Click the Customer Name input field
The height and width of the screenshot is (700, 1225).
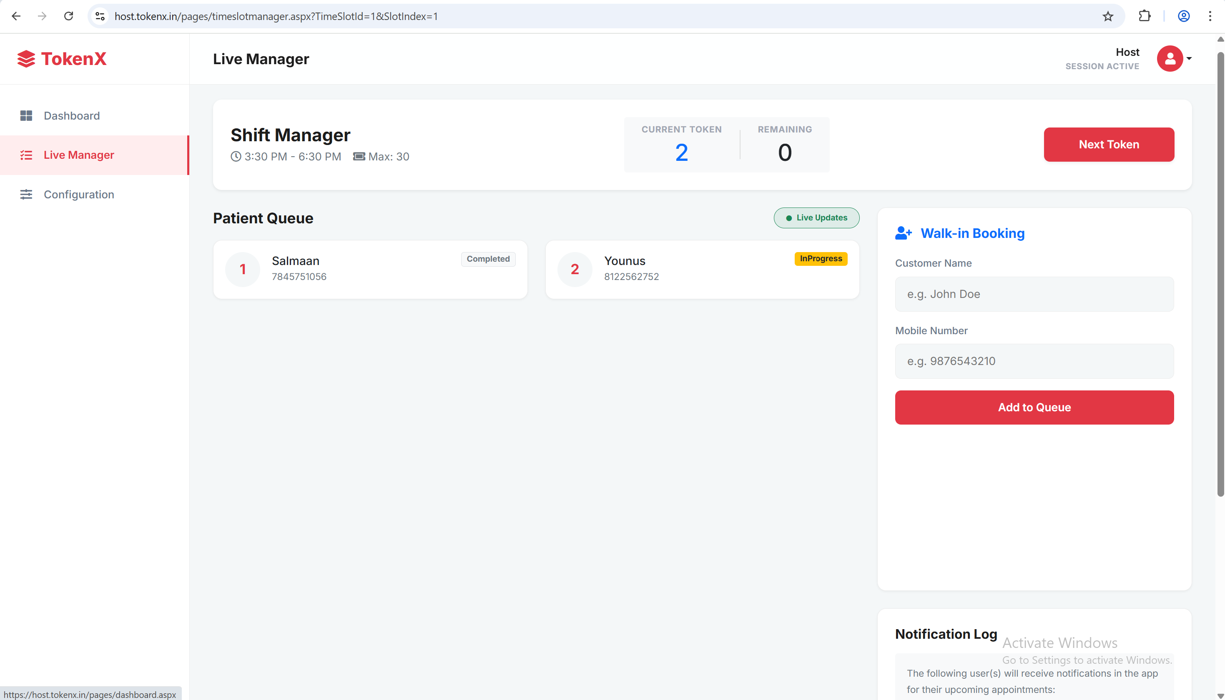pos(1034,294)
